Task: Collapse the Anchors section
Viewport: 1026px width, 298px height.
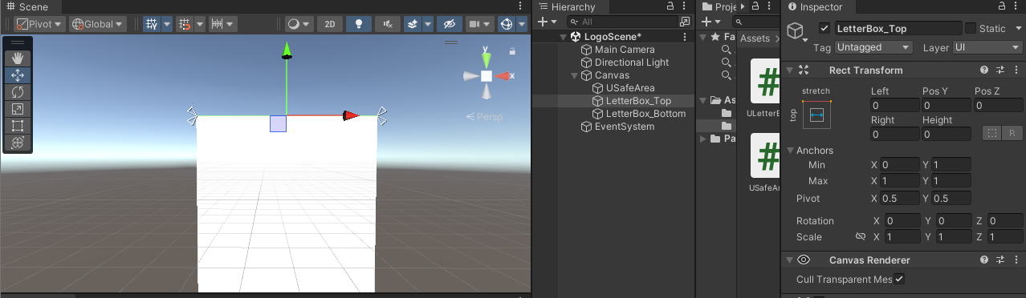Action: point(790,151)
